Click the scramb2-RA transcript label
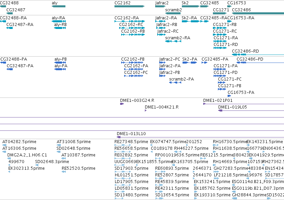The image size is (284, 200). coord(178,38)
